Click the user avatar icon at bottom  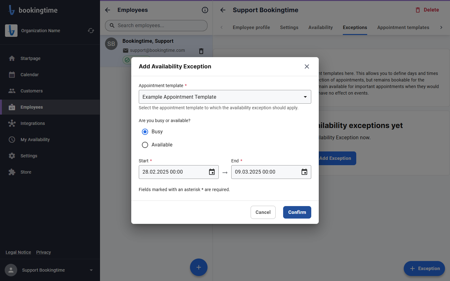[11, 270]
